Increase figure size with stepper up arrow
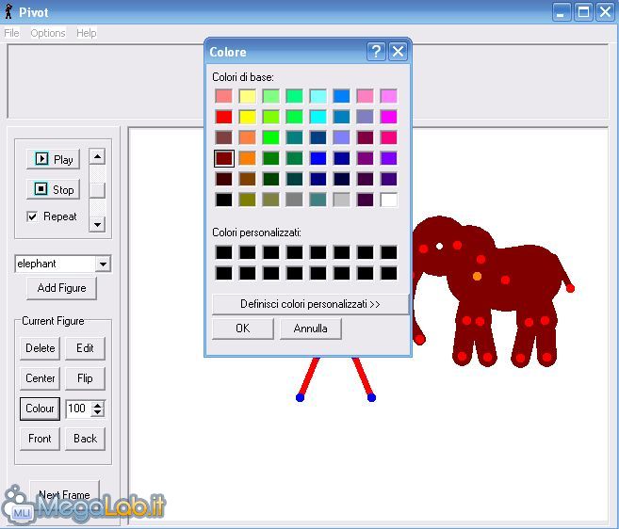Screen dimensions: 619x529 pyautogui.click(x=98, y=405)
